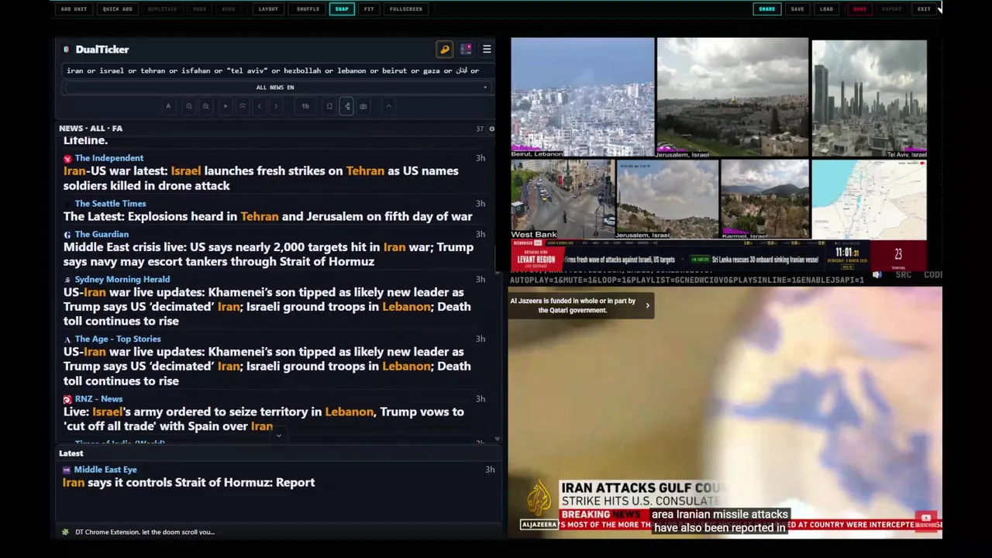Click the play ticker icon
992x558 pixels.
click(x=226, y=106)
